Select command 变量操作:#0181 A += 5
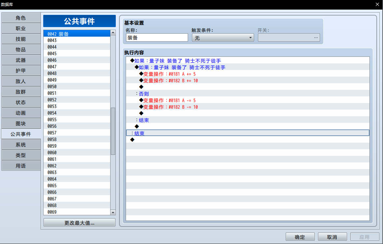The image size is (383, 244). (x=248, y=74)
